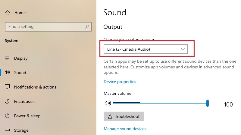The width and height of the screenshot is (241, 135).
Task: Open Focus assist settings
Action: pos(25,101)
